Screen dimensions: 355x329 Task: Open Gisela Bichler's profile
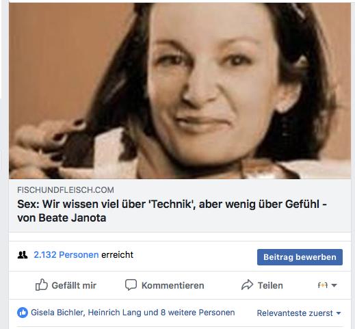point(58,313)
